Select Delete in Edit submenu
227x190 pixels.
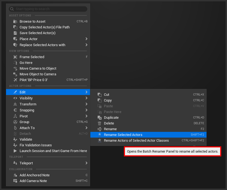click(x=148, y=123)
